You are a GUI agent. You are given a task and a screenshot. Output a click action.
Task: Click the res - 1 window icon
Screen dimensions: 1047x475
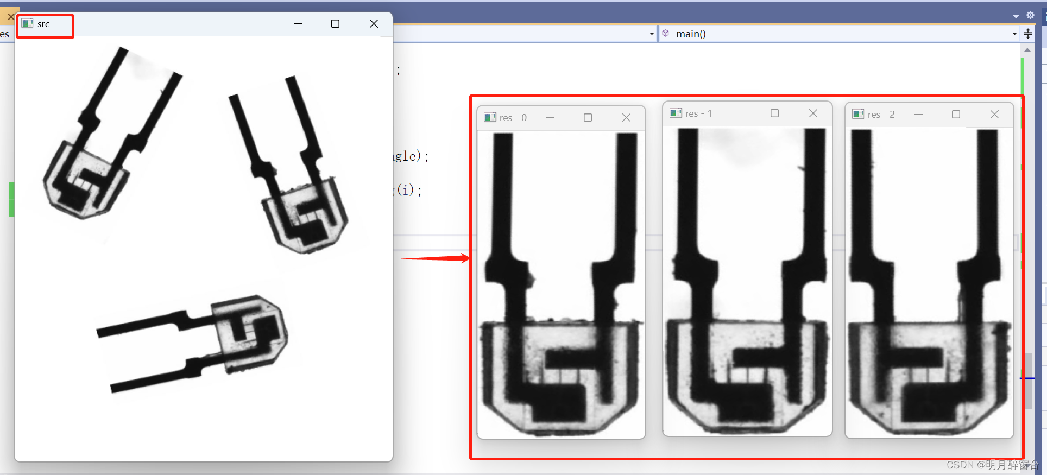676,113
